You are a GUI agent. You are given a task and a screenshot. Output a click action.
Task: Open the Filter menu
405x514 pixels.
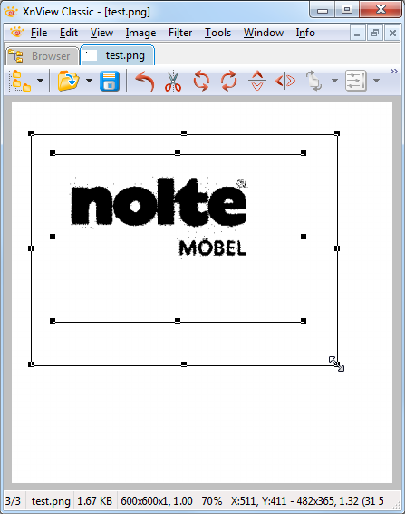pos(180,33)
